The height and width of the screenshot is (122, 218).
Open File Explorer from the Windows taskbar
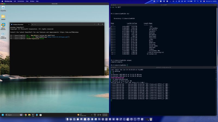pos(29,115)
